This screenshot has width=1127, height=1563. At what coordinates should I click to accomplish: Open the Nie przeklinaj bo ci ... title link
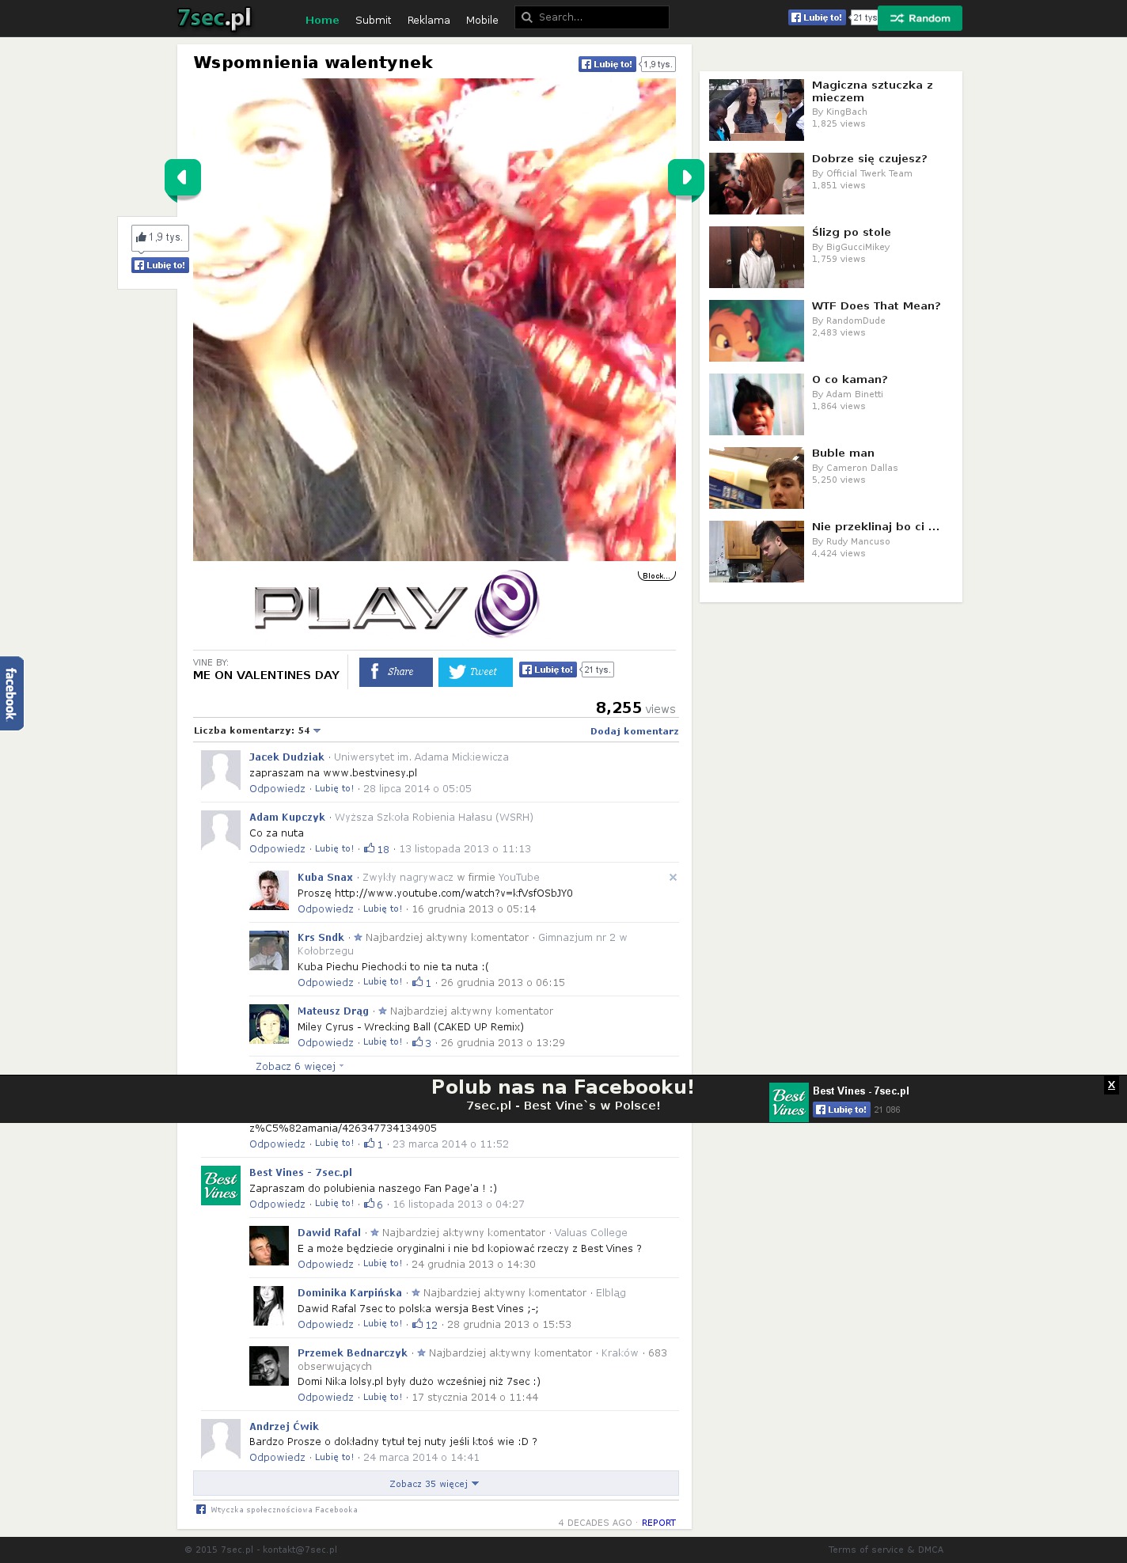(875, 526)
